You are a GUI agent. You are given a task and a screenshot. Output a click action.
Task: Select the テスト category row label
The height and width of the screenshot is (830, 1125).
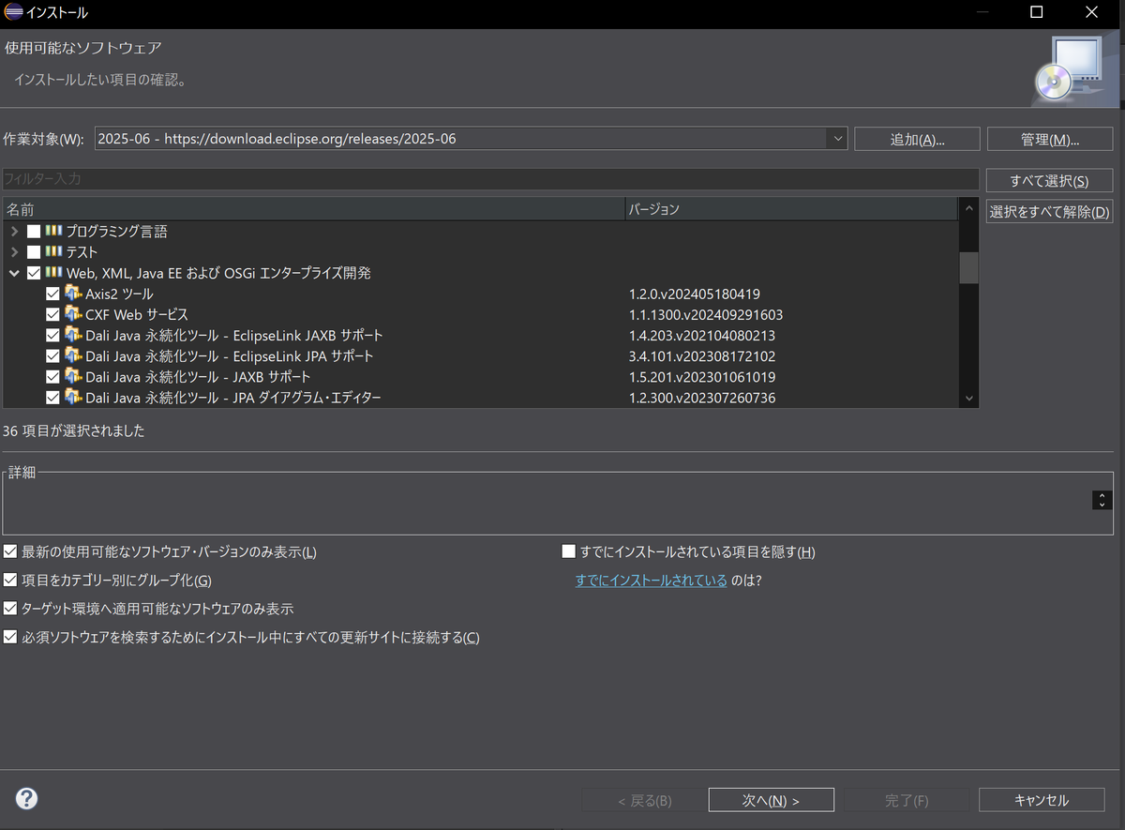pyautogui.click(x=82, y=252)
